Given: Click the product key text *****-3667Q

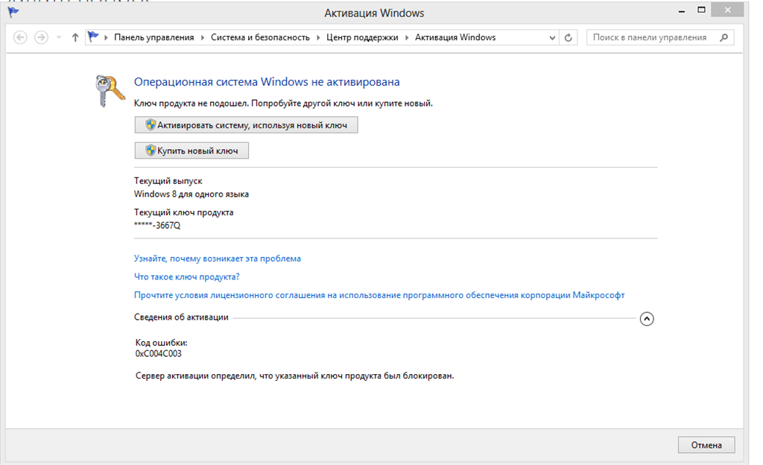Looking at the screenshot, I should coord(157,226).
